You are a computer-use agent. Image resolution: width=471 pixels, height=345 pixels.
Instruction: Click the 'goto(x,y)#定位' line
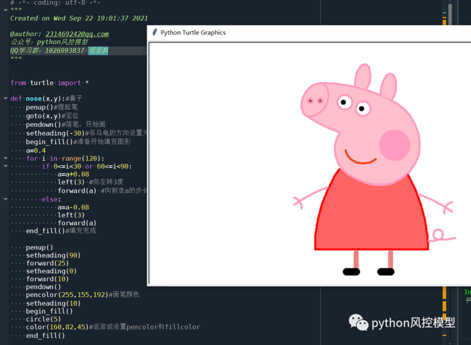52,116
